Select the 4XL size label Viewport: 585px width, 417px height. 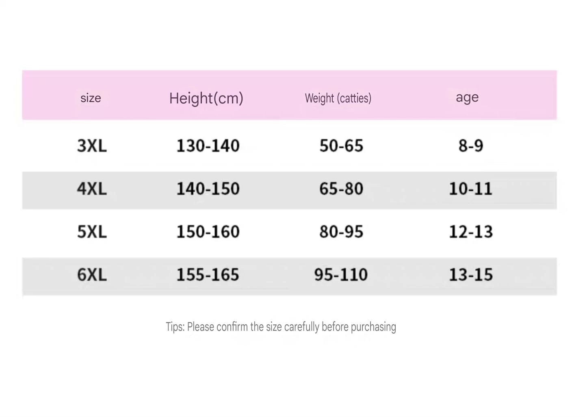92,189
